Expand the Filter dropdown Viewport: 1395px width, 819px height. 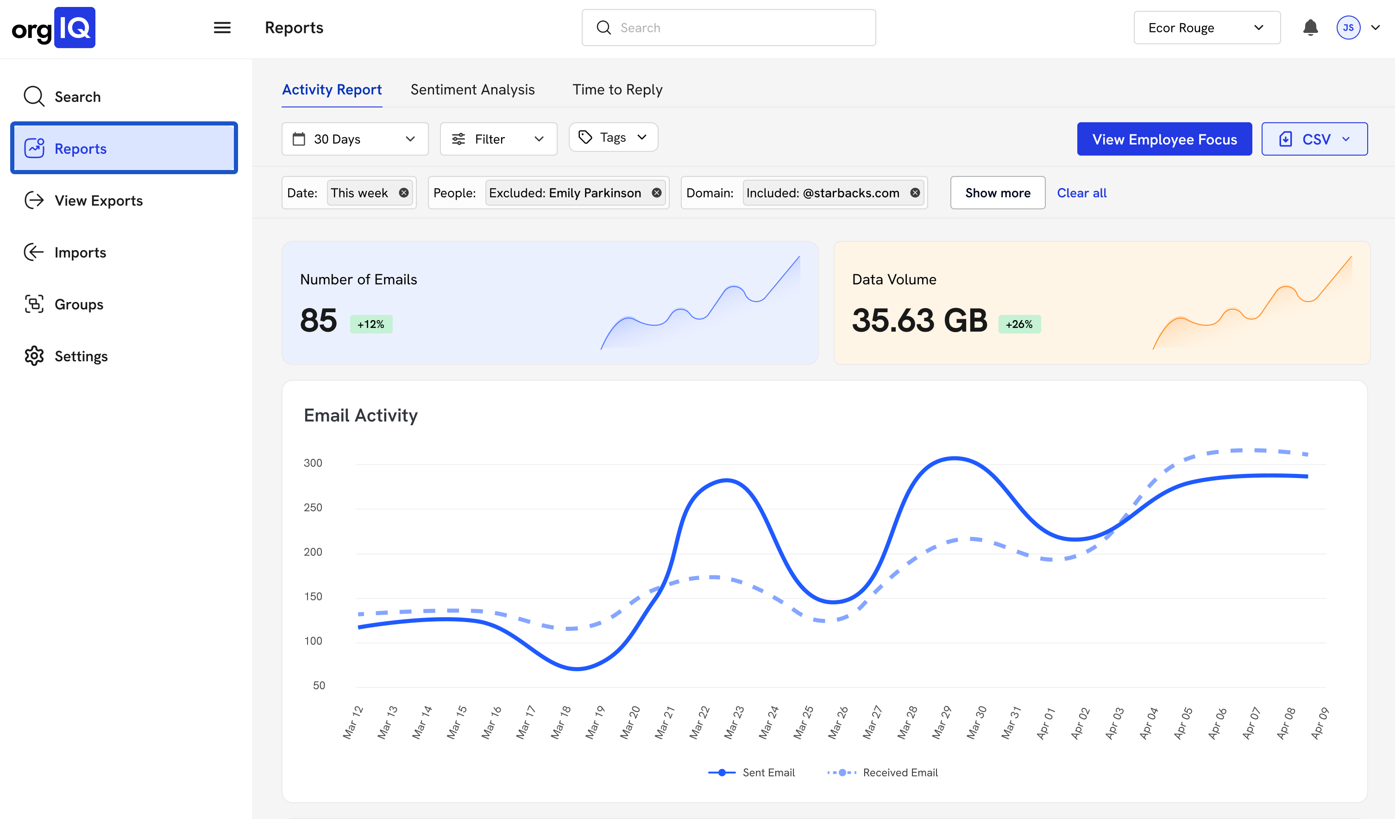pyautogui.click(x=498, y=139)
